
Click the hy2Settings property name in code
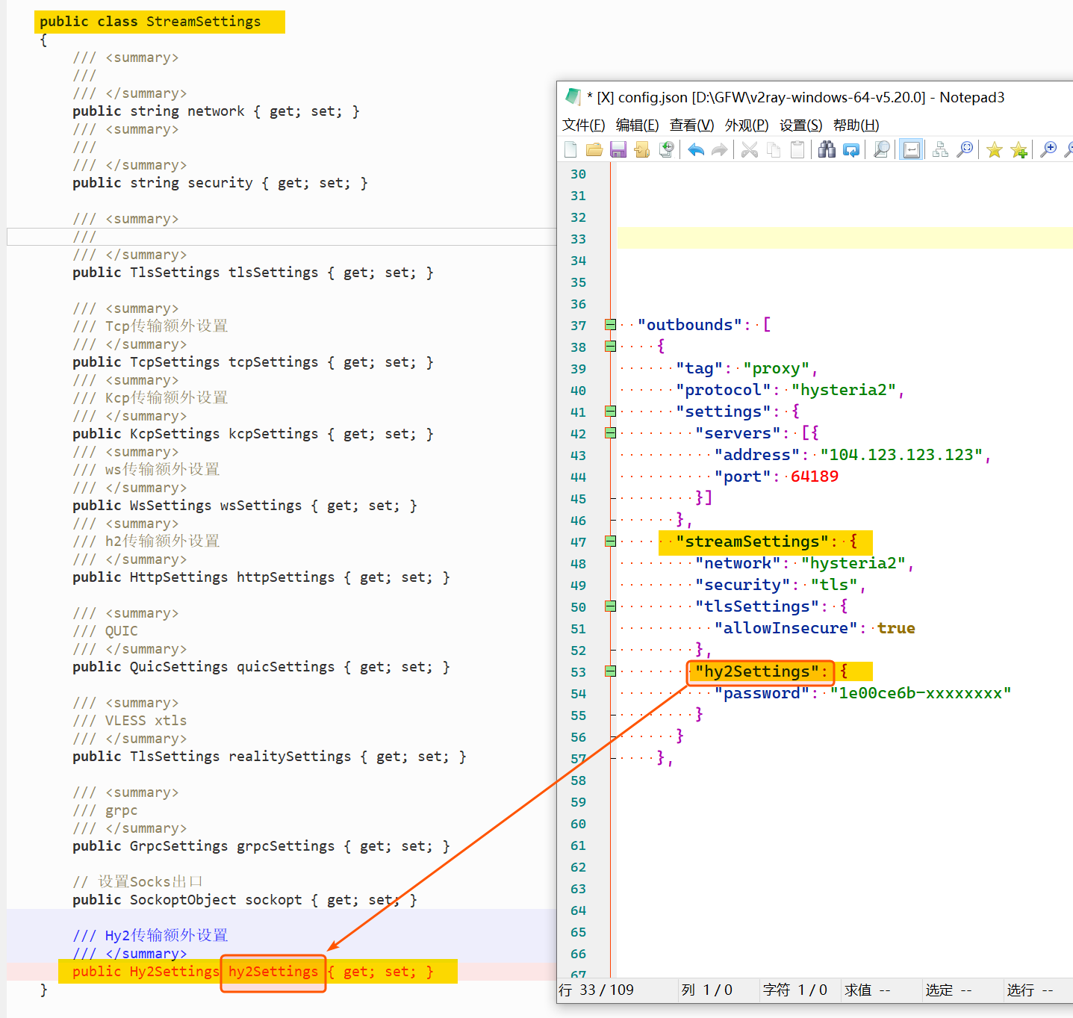pyautogui.click(x=273, y=972)
